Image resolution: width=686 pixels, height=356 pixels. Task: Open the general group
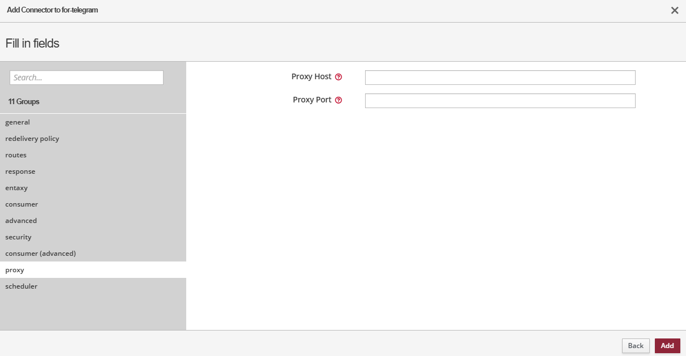(18, 122)
